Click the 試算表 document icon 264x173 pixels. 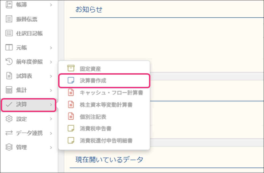(x=9, y=76)
